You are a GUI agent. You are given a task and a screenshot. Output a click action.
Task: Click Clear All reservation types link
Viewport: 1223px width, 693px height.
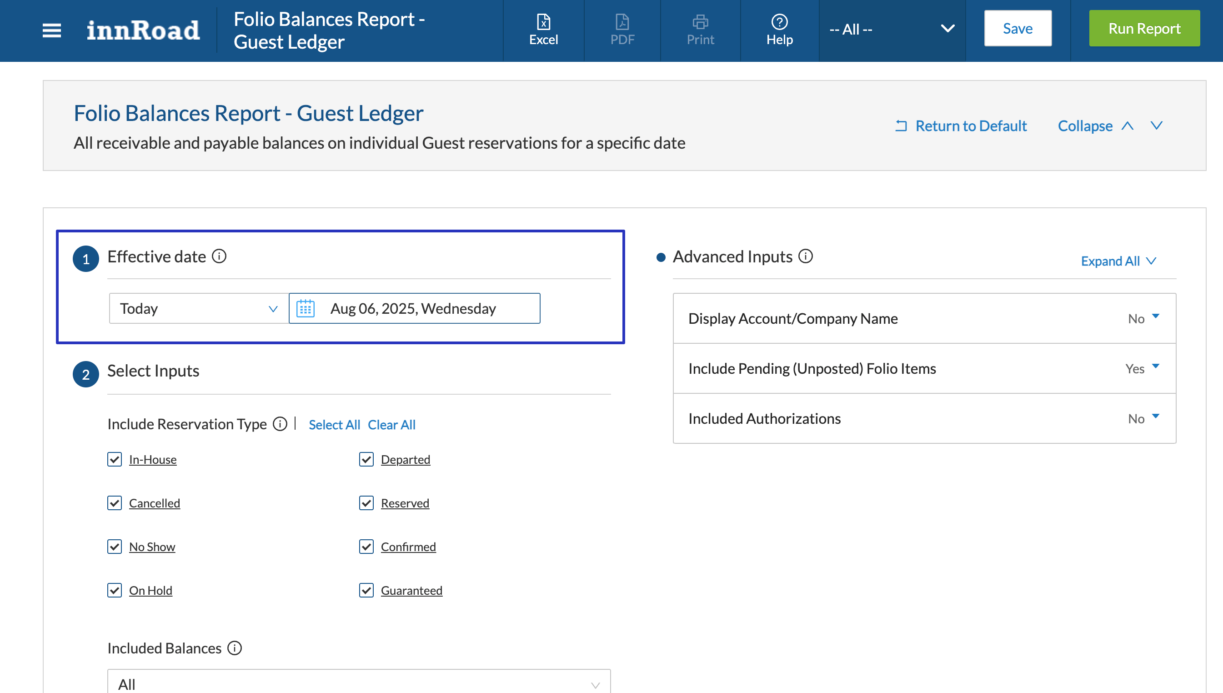[x=391, y=425]
